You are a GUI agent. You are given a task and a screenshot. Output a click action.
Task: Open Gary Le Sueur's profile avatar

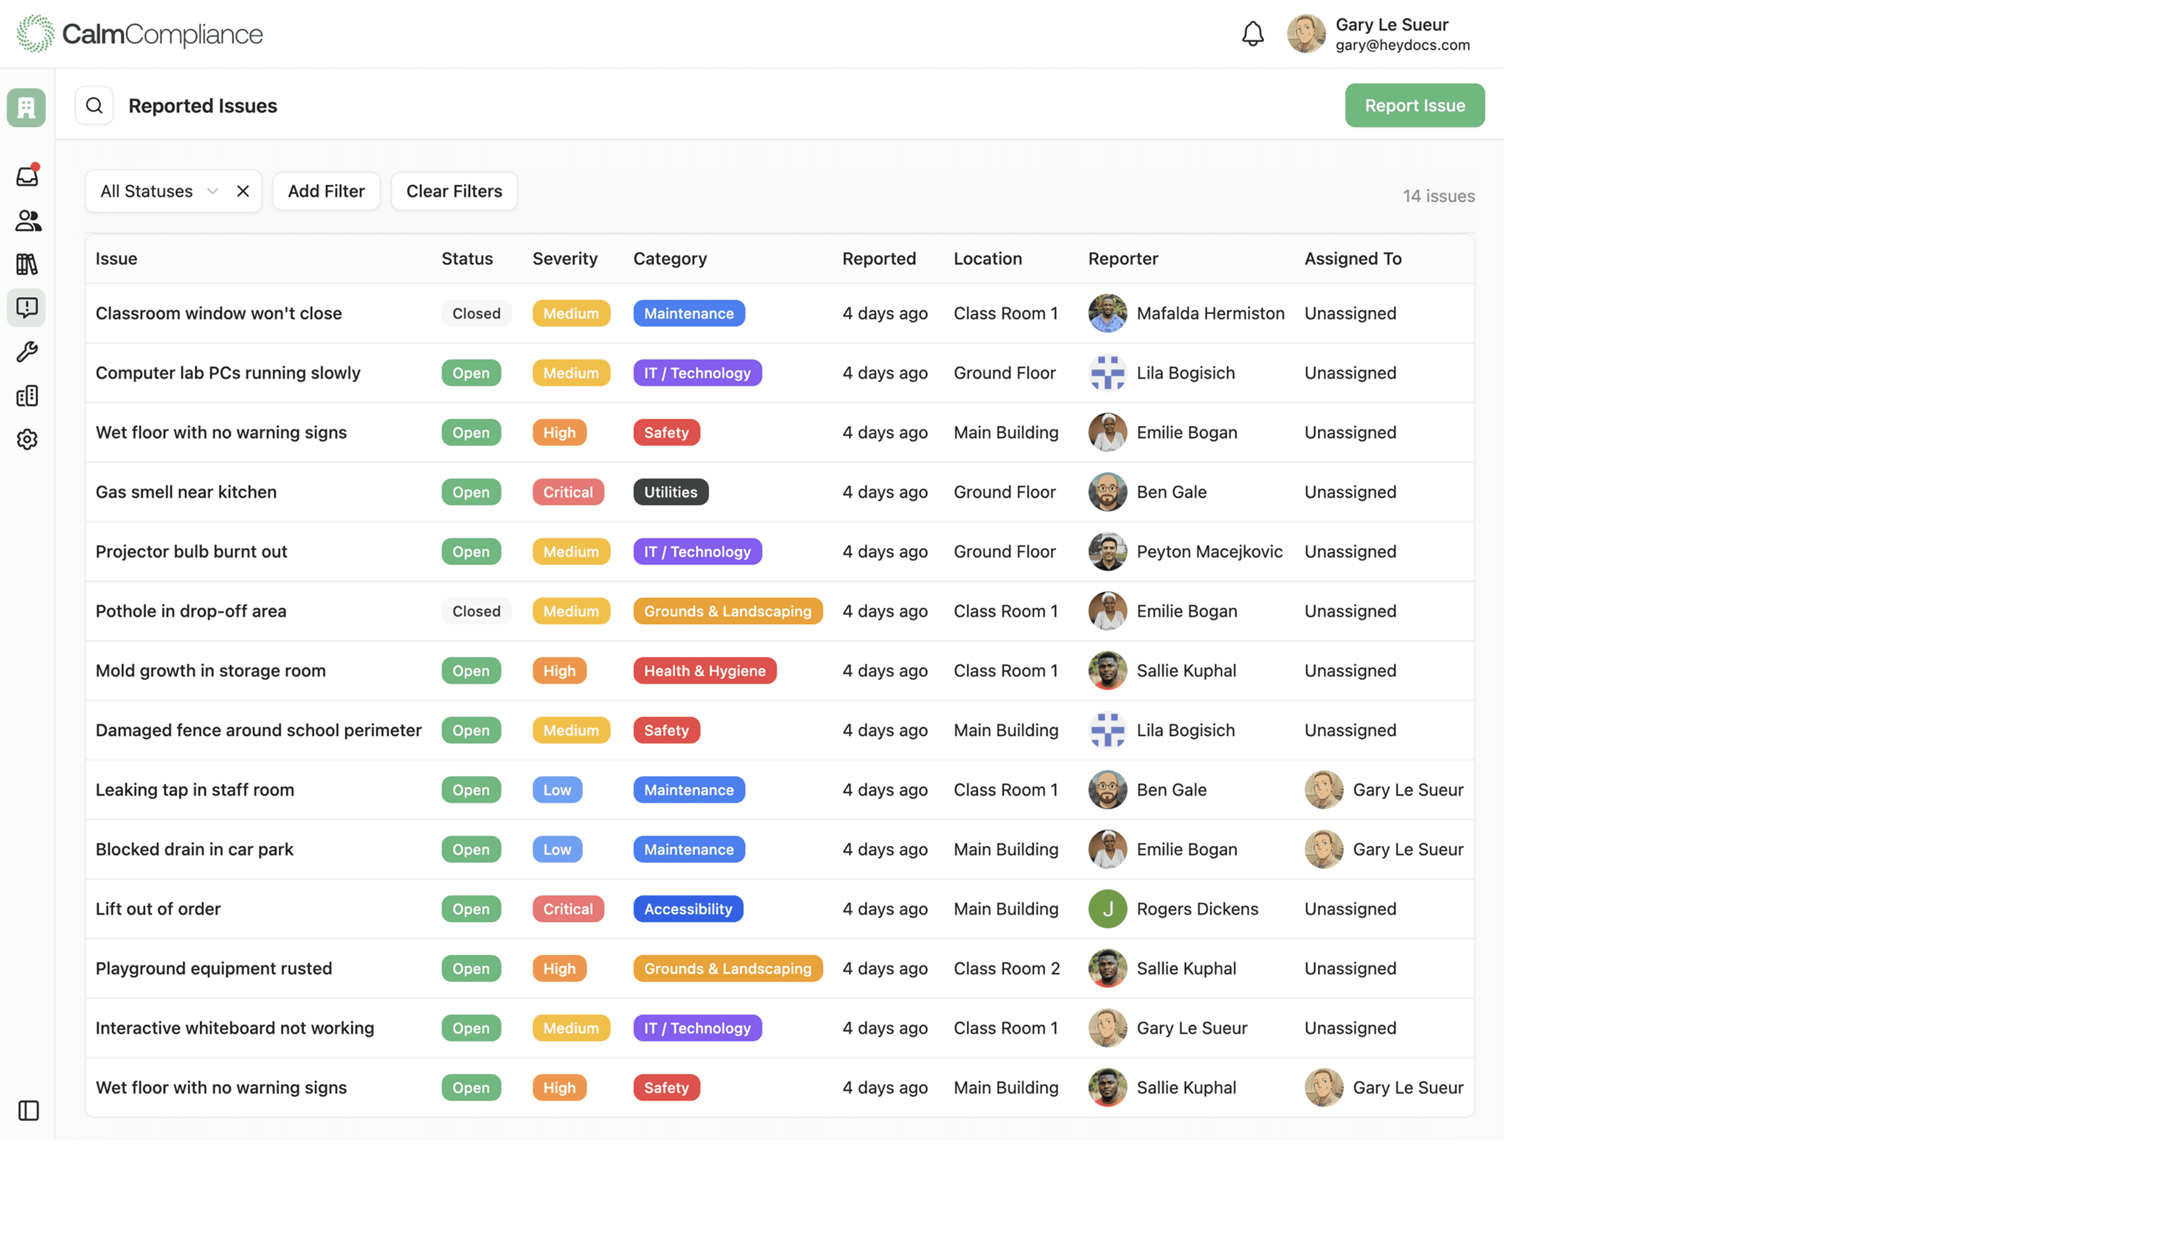[x=1306, y=33]
